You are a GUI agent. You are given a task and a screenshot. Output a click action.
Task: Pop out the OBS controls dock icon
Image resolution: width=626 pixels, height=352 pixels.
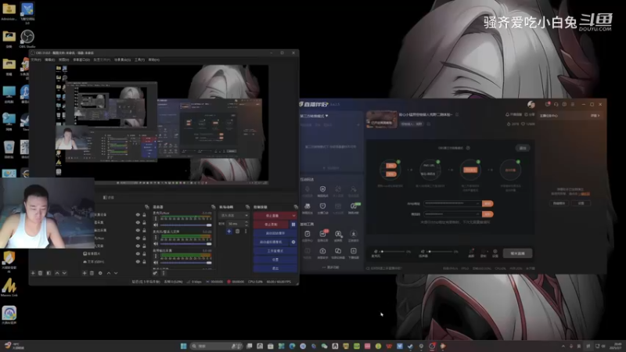point(296,207)
